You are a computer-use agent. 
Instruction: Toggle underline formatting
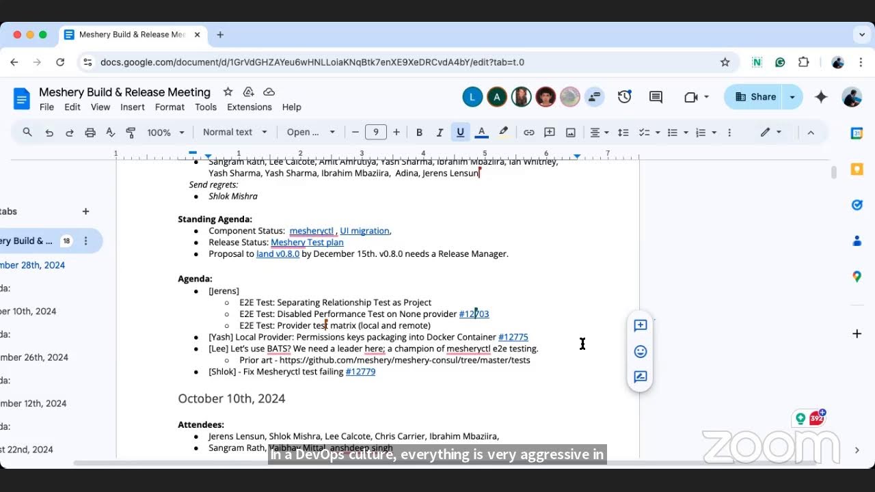pyautogui.click(x=461, y=133)
